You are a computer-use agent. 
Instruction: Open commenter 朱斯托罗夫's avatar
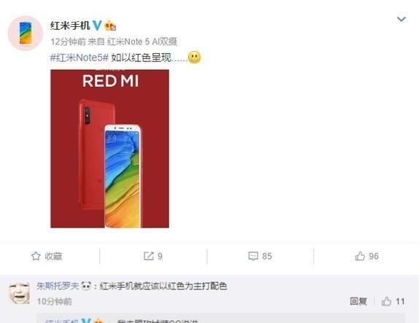point(19,293)
